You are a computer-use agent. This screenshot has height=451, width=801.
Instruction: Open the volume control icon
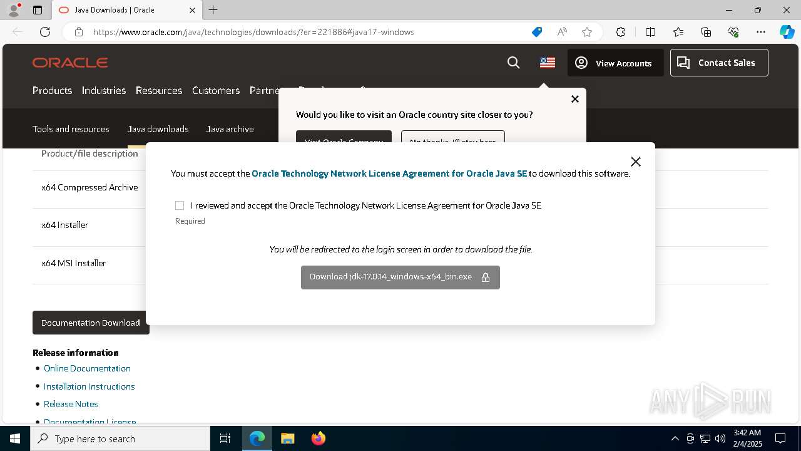pos(720,438)
